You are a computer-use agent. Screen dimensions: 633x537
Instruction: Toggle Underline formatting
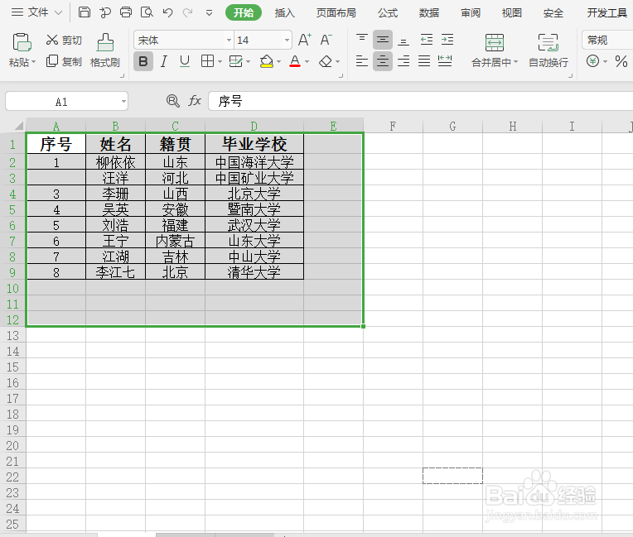click(x=185, y=61)
